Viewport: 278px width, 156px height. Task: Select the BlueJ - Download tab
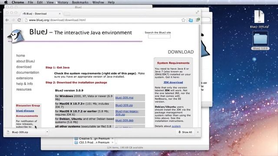point(42,13)
